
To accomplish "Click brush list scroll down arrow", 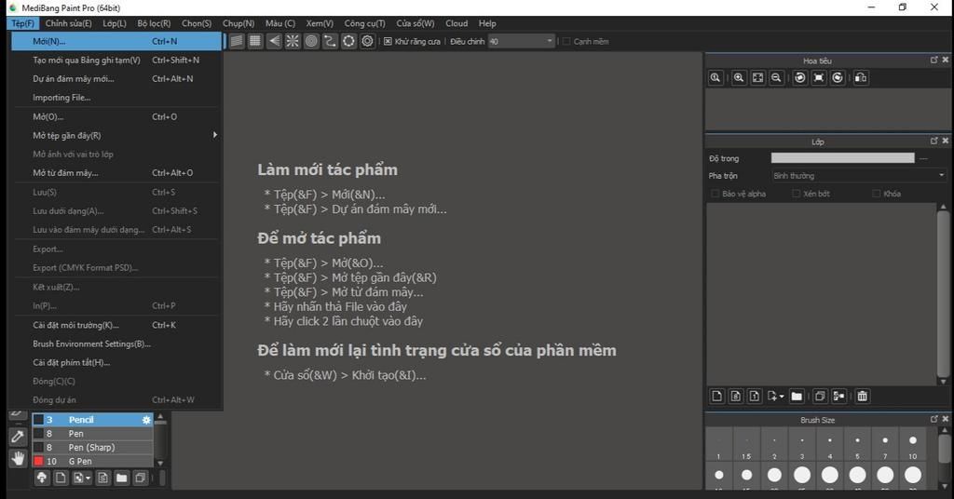I will click(160, 463).
